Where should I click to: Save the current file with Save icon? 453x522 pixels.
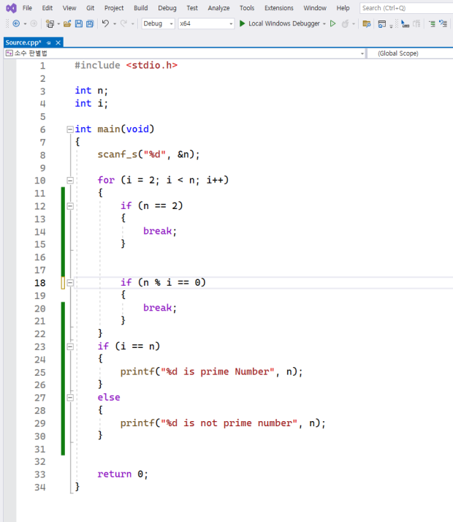point(78,23)
